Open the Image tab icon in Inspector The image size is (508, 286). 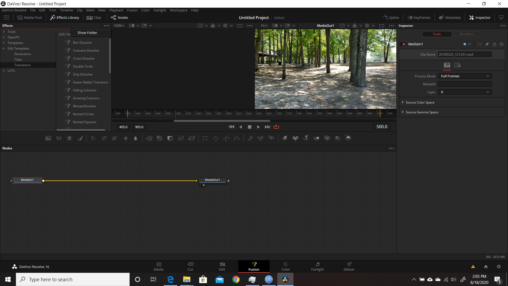click(x=447, y=65)
